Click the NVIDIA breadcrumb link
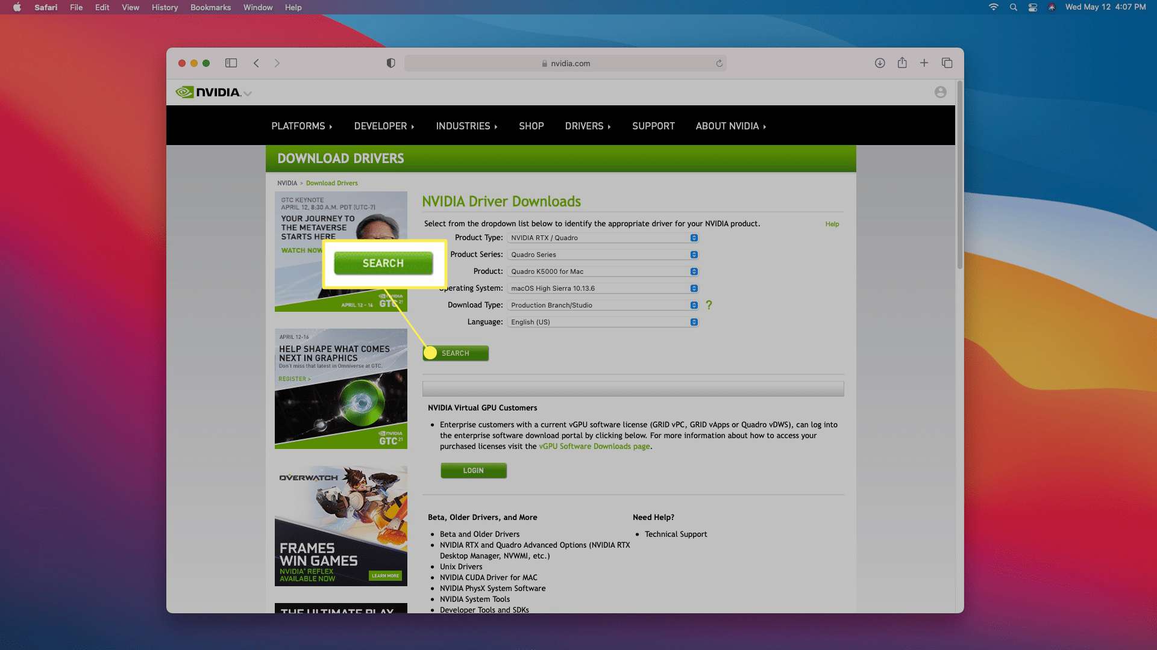The width and height of the screenshot is (1157, 650). coord(287,183)
